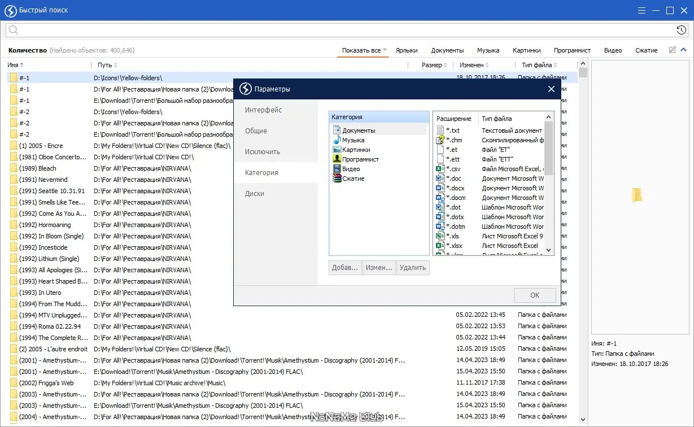The width and height of the screenshot is (694, 427).
Task: Click the Добав... button
Action: click(x=345, y=268)
